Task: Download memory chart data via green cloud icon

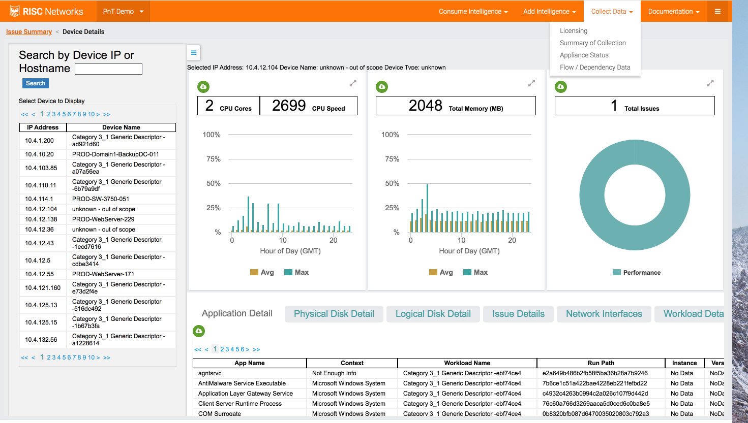Action: [x=382, y=87]
